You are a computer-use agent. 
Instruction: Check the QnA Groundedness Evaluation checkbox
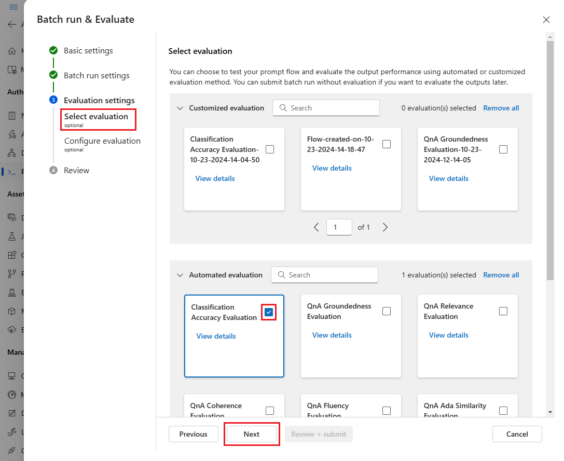[x=387, y=311]
